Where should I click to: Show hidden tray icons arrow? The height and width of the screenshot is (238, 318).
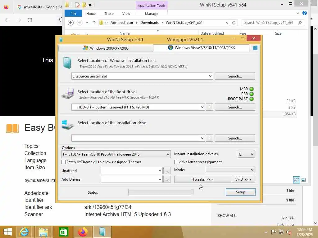pos(266,232)
